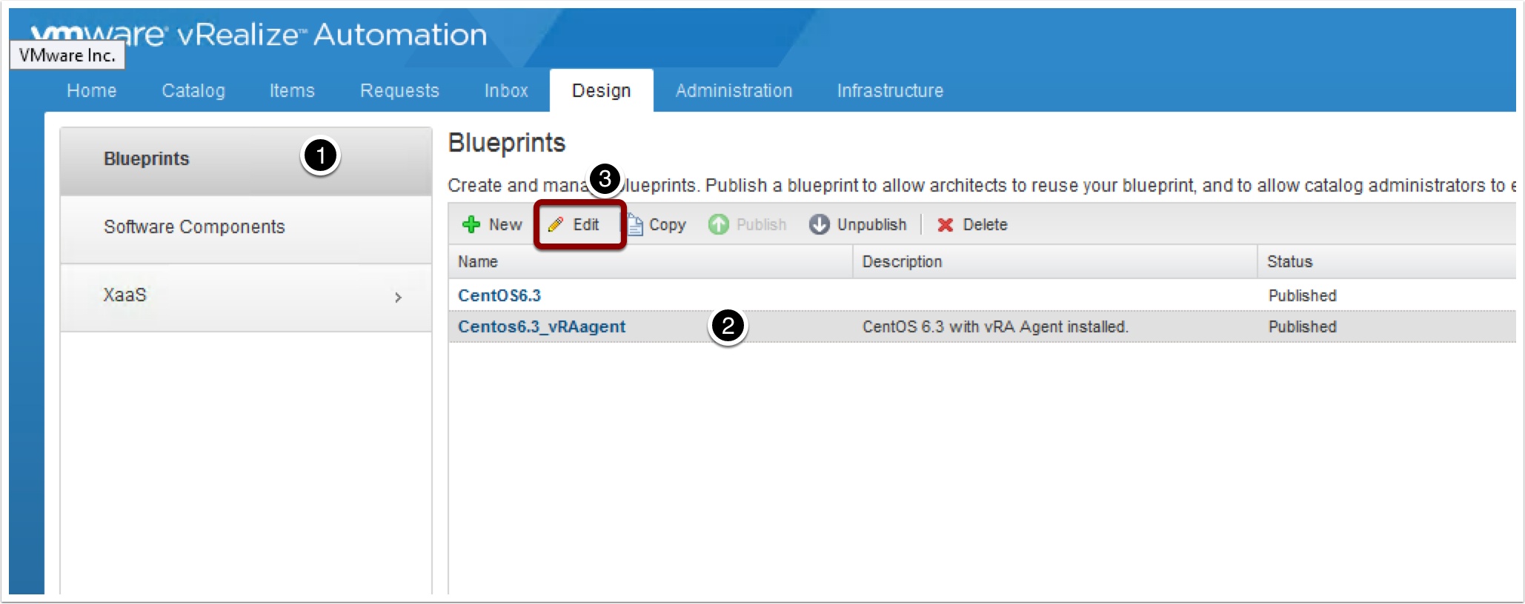The image size is (1525, 604).
Task: Navigate to the Home tab
Action: click(92, 90)
